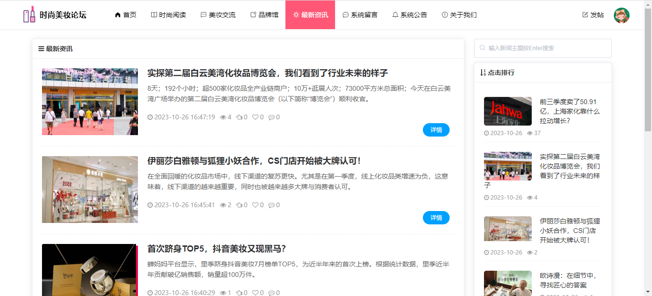Viewport: 652px width, 296px height.
Task: Click timestamp 2023-10-26 16:40:29
Action: [x=185, y=293]
